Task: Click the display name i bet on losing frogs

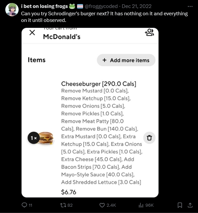Action: 45,6
